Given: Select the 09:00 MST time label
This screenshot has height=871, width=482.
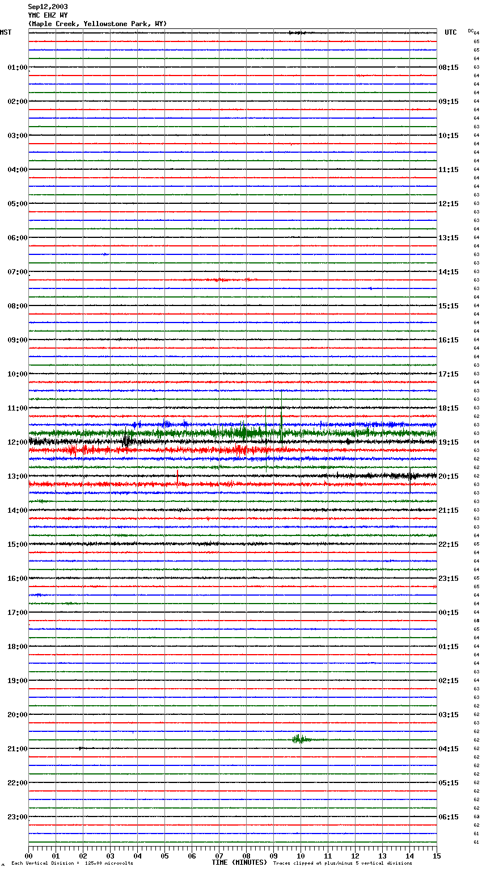Looking at the screenshot, I should (x=18, y=340).
